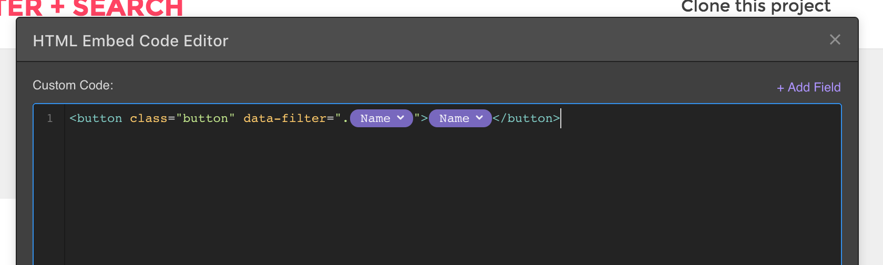
Task: Click the closing </button> tag
Action: (526, 118)
